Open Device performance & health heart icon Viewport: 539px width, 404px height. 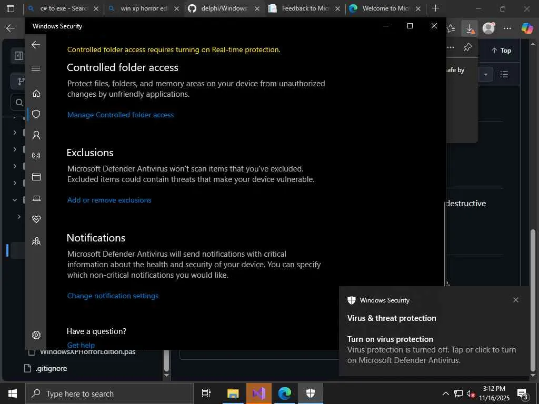click(x=36, y=219)
